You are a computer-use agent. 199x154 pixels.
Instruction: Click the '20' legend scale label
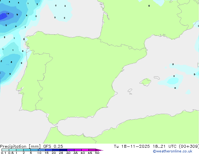pos(54,153)
